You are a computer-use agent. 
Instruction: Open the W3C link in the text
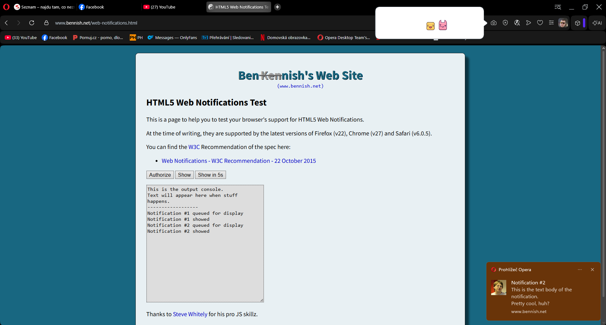[x=194, y=147]
